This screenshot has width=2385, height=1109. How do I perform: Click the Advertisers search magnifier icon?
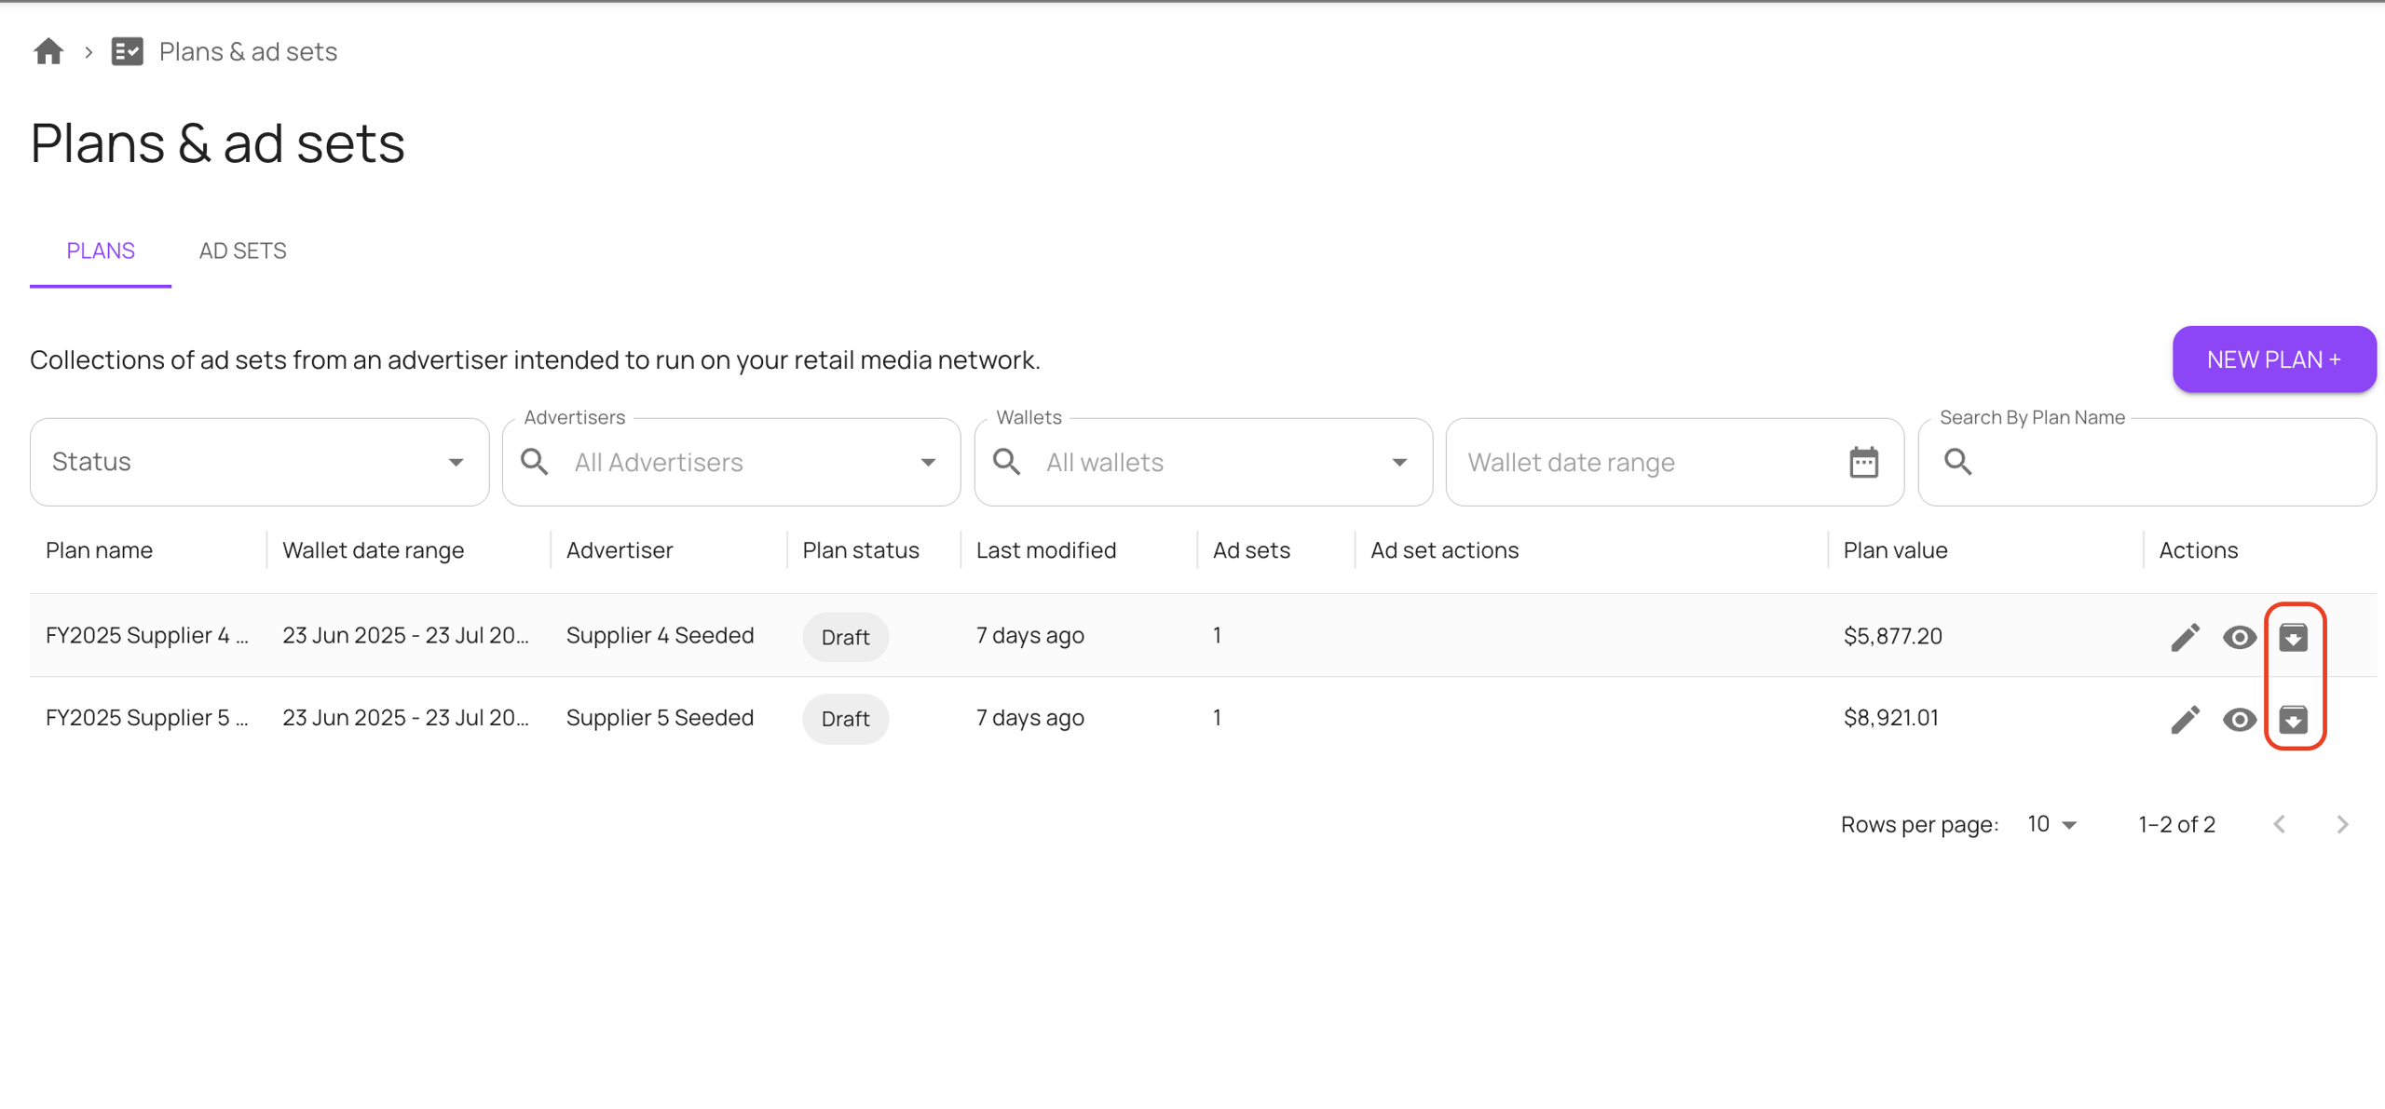point(535,462)
